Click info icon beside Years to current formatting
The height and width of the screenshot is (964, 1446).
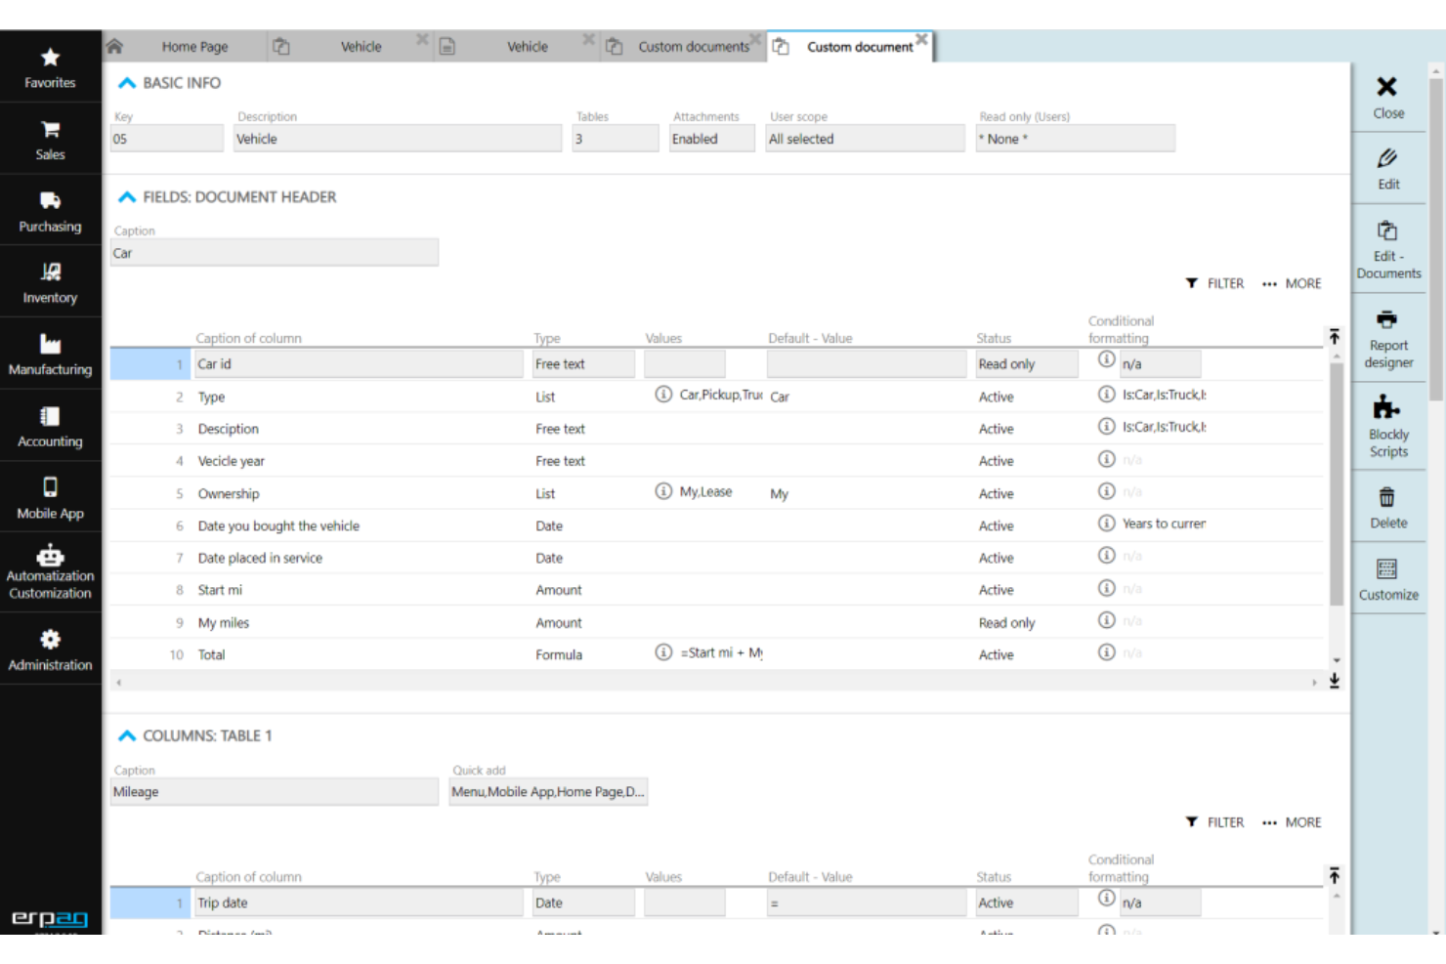[x=1106, y=523]
